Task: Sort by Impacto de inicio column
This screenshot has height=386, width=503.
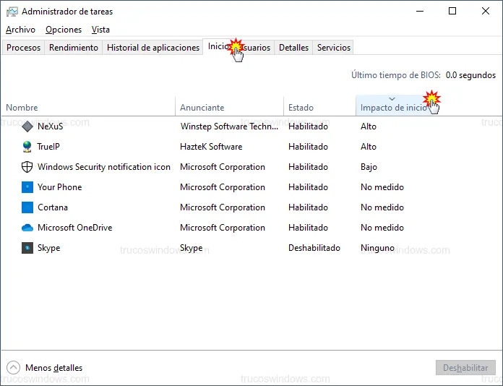Action: tap(393, 108)
